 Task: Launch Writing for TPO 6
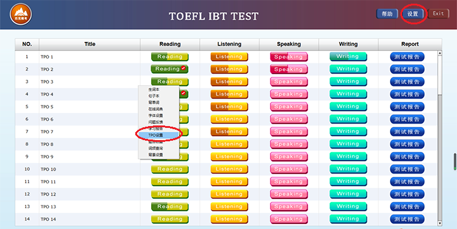pos(348,119)
